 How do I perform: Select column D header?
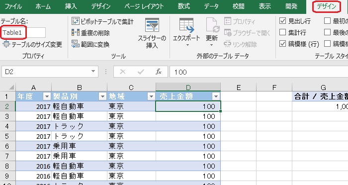tap(188, 88)
